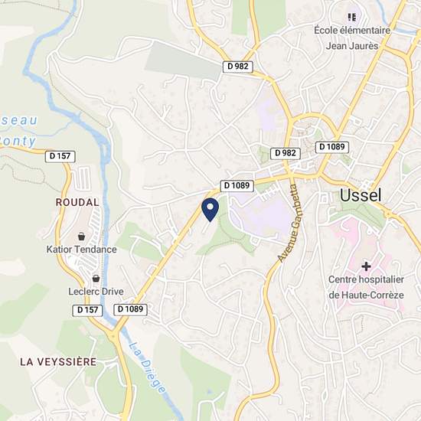Click the ROUDAL neighborhood label
Viewport: 421px width, 421px height.
[x=77, y=202]
